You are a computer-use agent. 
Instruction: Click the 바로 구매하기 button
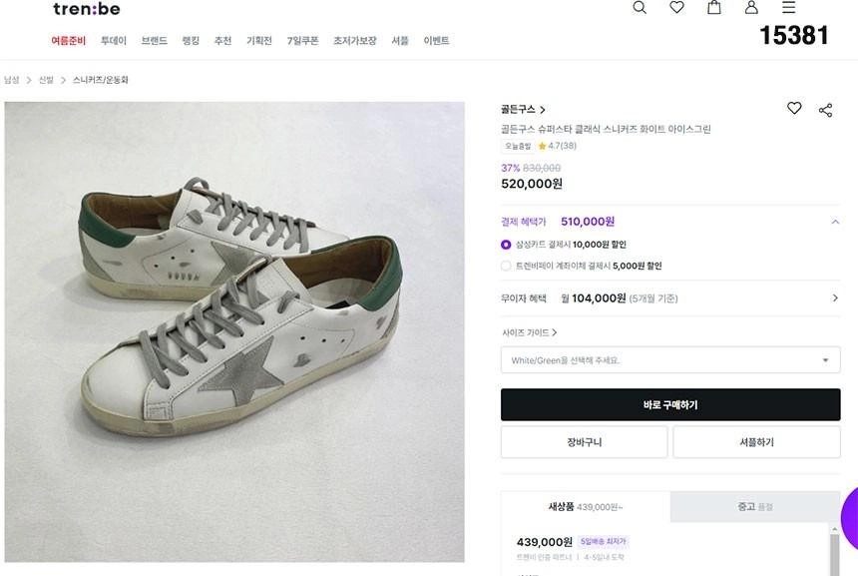(669, 405)
